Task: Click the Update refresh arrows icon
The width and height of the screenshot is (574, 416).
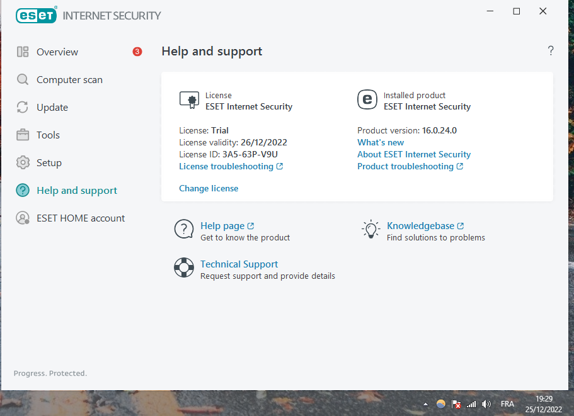Action: (23, 107)
